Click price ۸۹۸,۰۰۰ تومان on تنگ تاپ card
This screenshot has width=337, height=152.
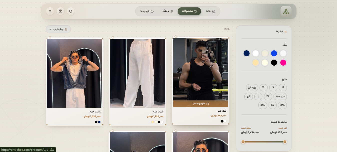pos(219,116)
